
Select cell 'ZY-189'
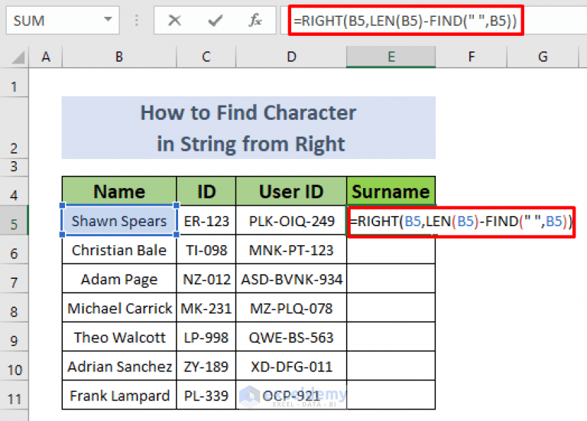(206, 366)
